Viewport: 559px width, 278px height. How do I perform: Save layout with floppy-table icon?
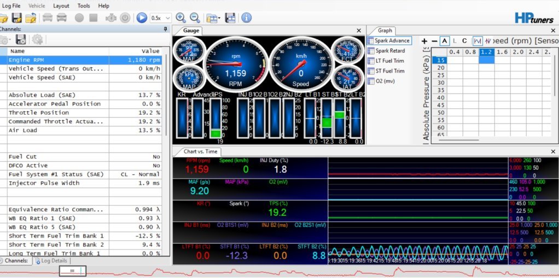[230, 18]
